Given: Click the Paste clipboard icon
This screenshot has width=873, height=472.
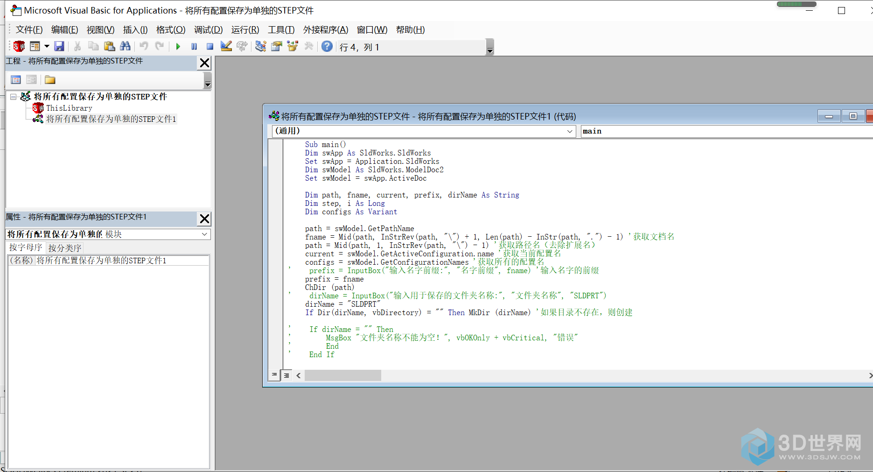Looking at the screenshot, I should (x=109, y=46).
